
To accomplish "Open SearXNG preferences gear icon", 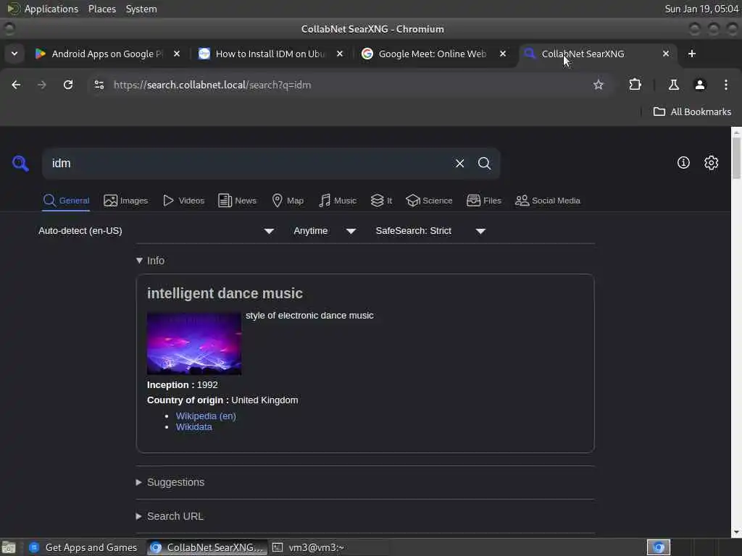I will [711, 163].
